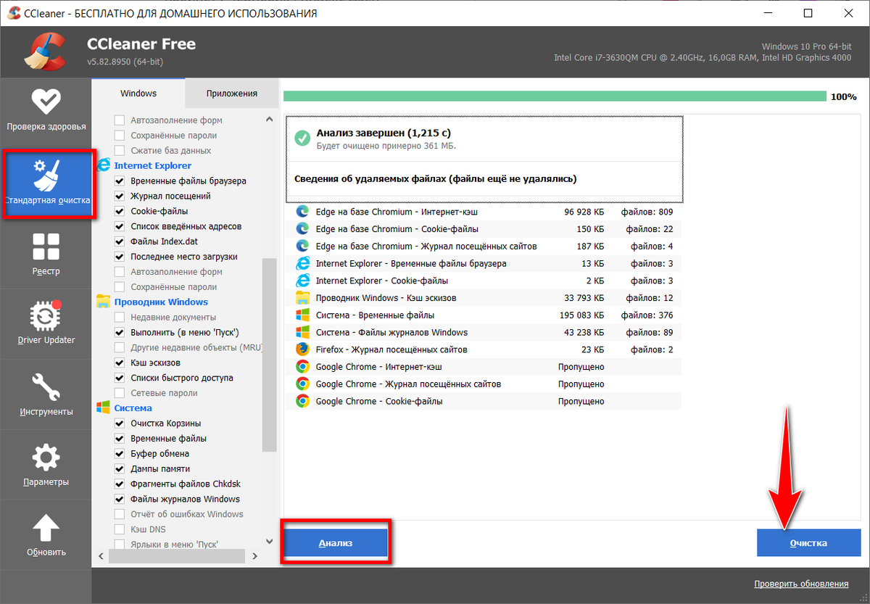Uncheck Дампы памяти checkbox
This screenshot has height=604, width=870.
coord(120,468)
